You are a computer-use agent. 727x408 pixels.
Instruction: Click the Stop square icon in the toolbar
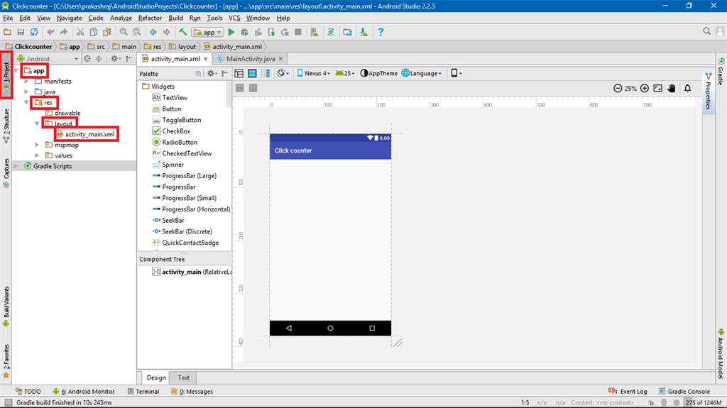[x=298, y=32]
